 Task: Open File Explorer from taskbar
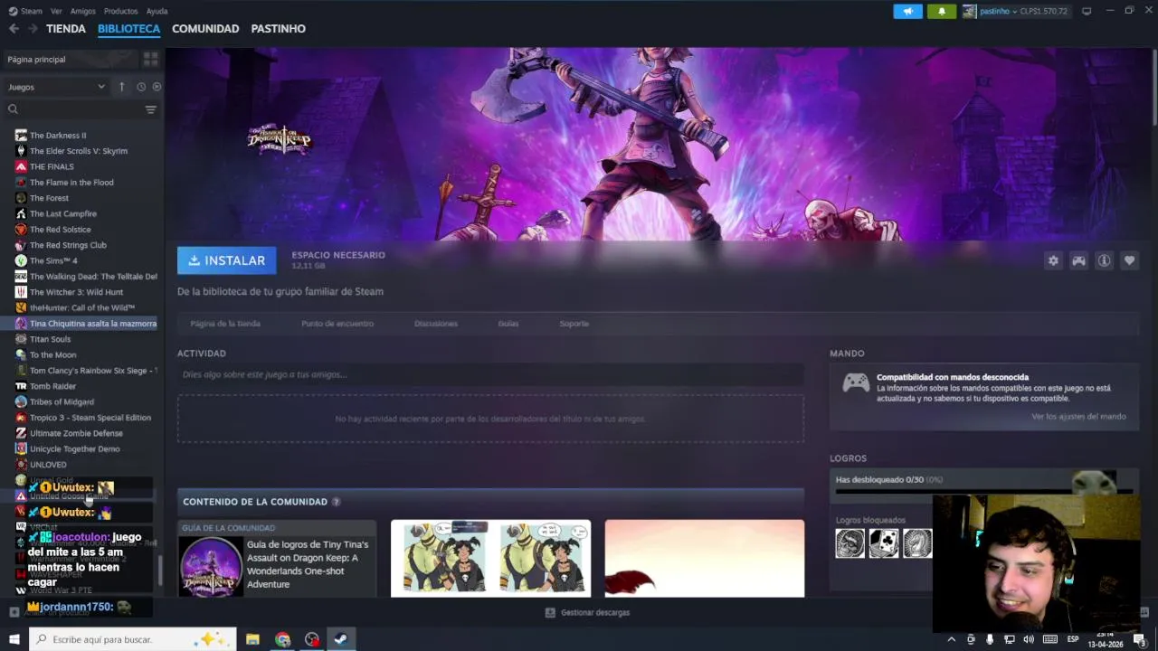[x=252, y=639]
